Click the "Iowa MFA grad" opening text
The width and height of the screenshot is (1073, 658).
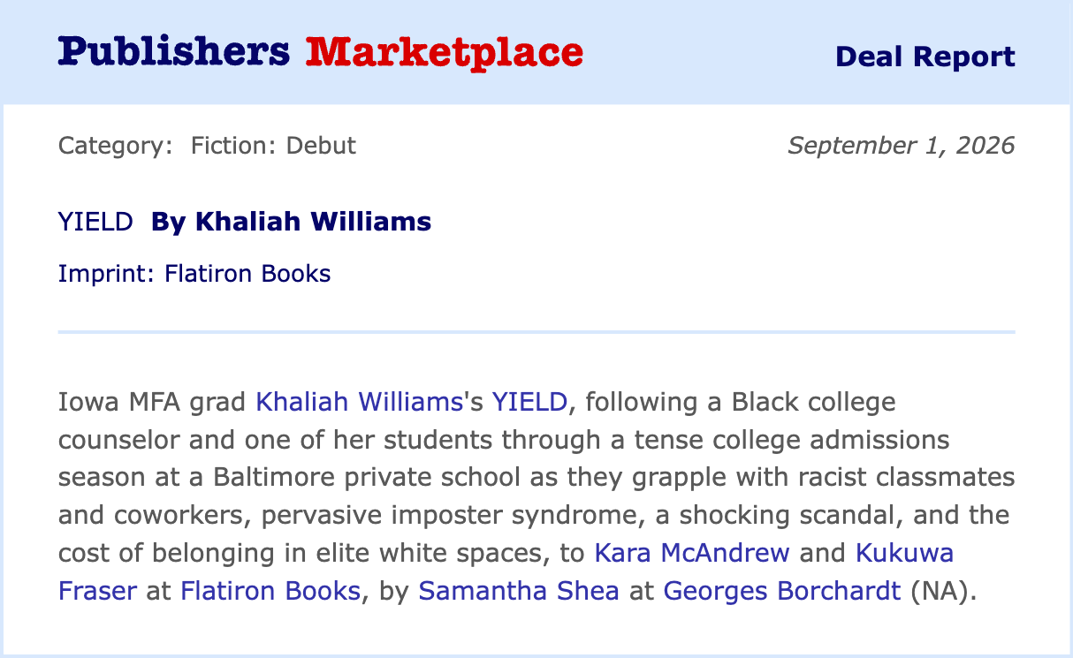click(153, 403)
